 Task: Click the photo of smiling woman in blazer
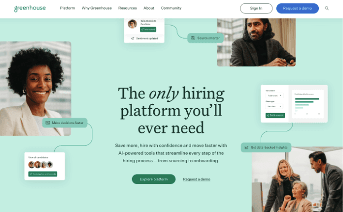pyautogui.click(x=35, y=88)
